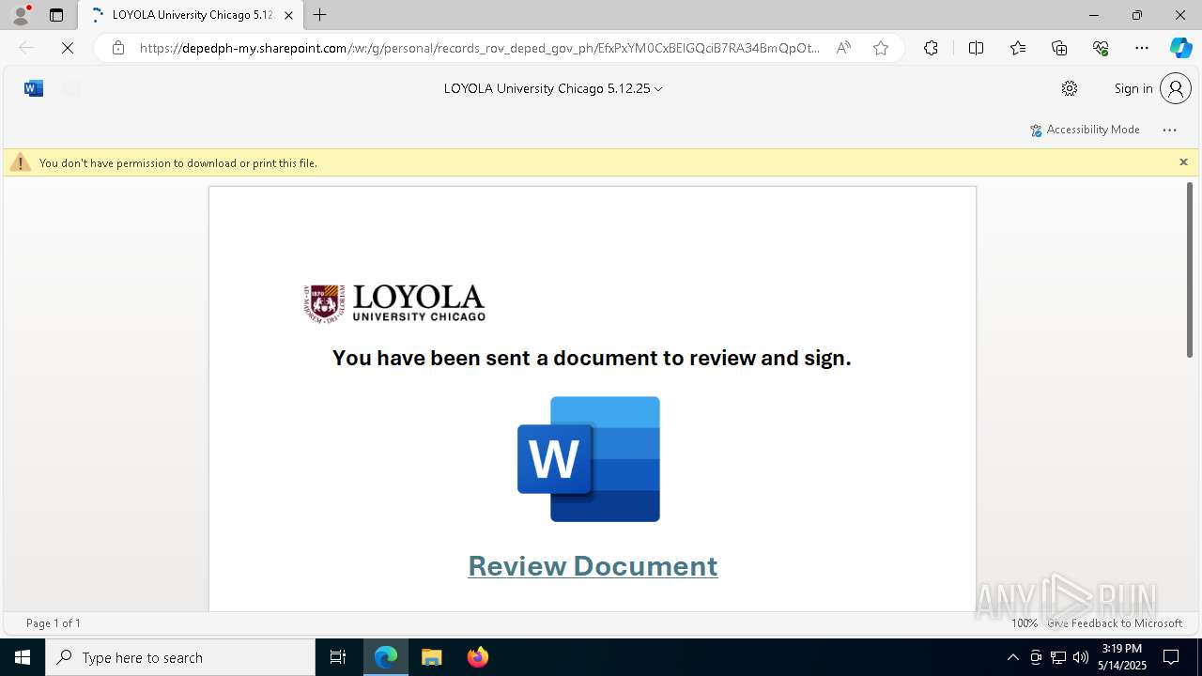Open the volume control in the tray

pos(1081,657)
